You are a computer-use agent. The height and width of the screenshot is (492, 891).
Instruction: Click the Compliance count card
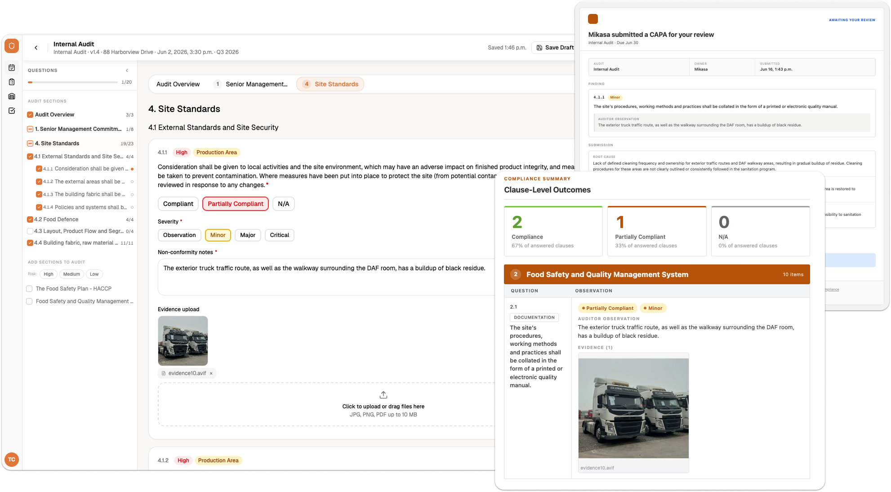click(x=553, y=231)
